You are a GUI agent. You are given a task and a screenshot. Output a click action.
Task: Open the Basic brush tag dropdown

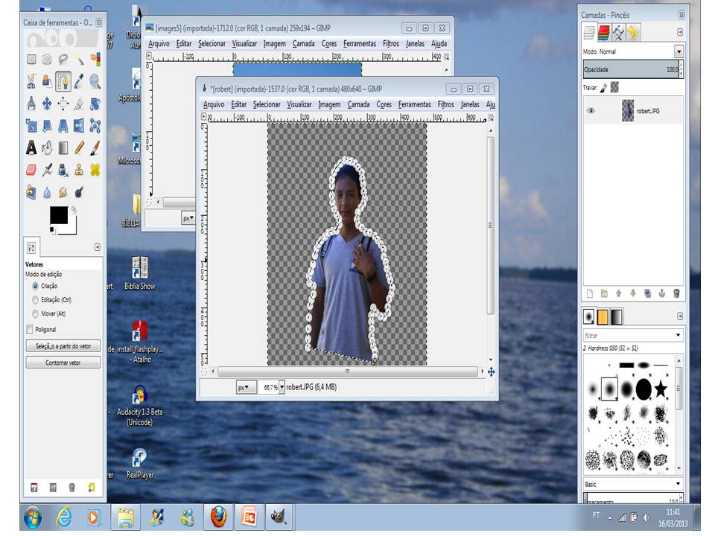coord(678,484)
